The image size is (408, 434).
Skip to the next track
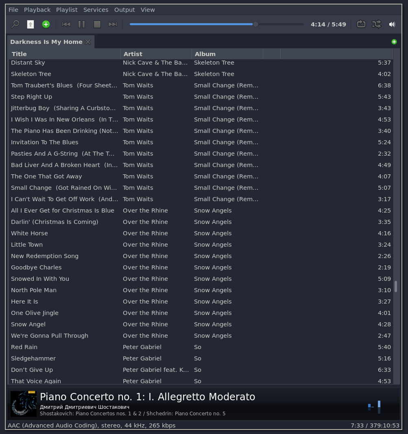click(x=113, y=24)
